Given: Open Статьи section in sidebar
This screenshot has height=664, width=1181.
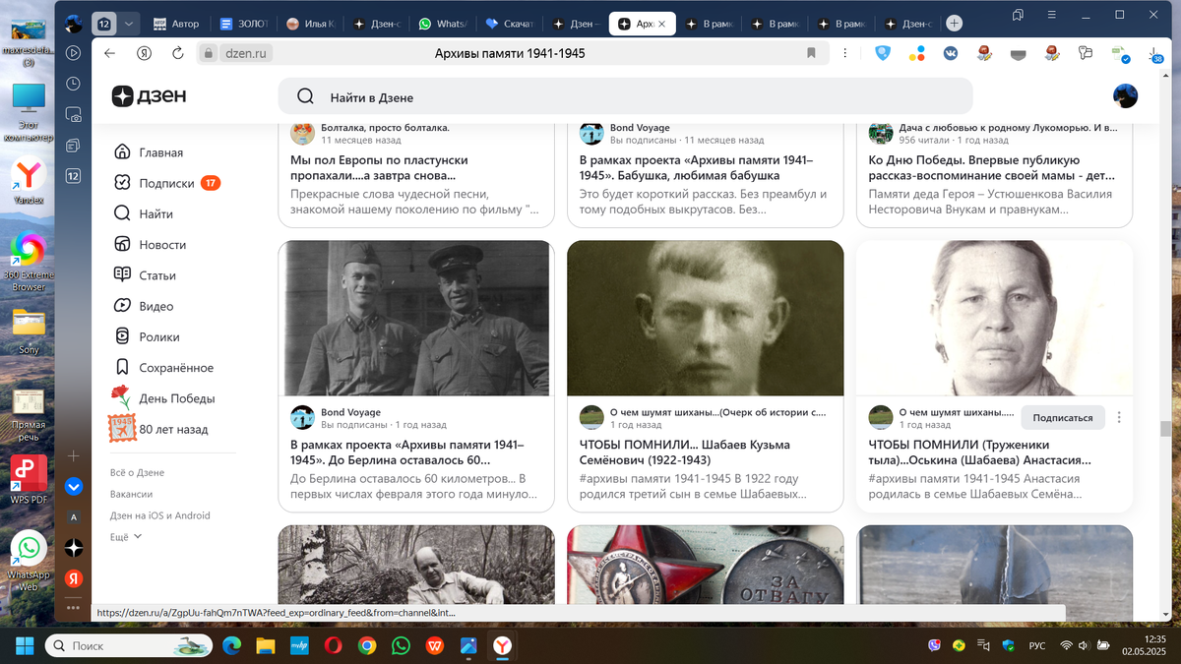Looking at the screenshot, I should click(145, 275).
